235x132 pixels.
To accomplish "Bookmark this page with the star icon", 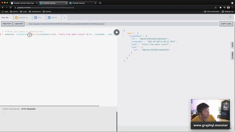I will (x=216, y=7).
